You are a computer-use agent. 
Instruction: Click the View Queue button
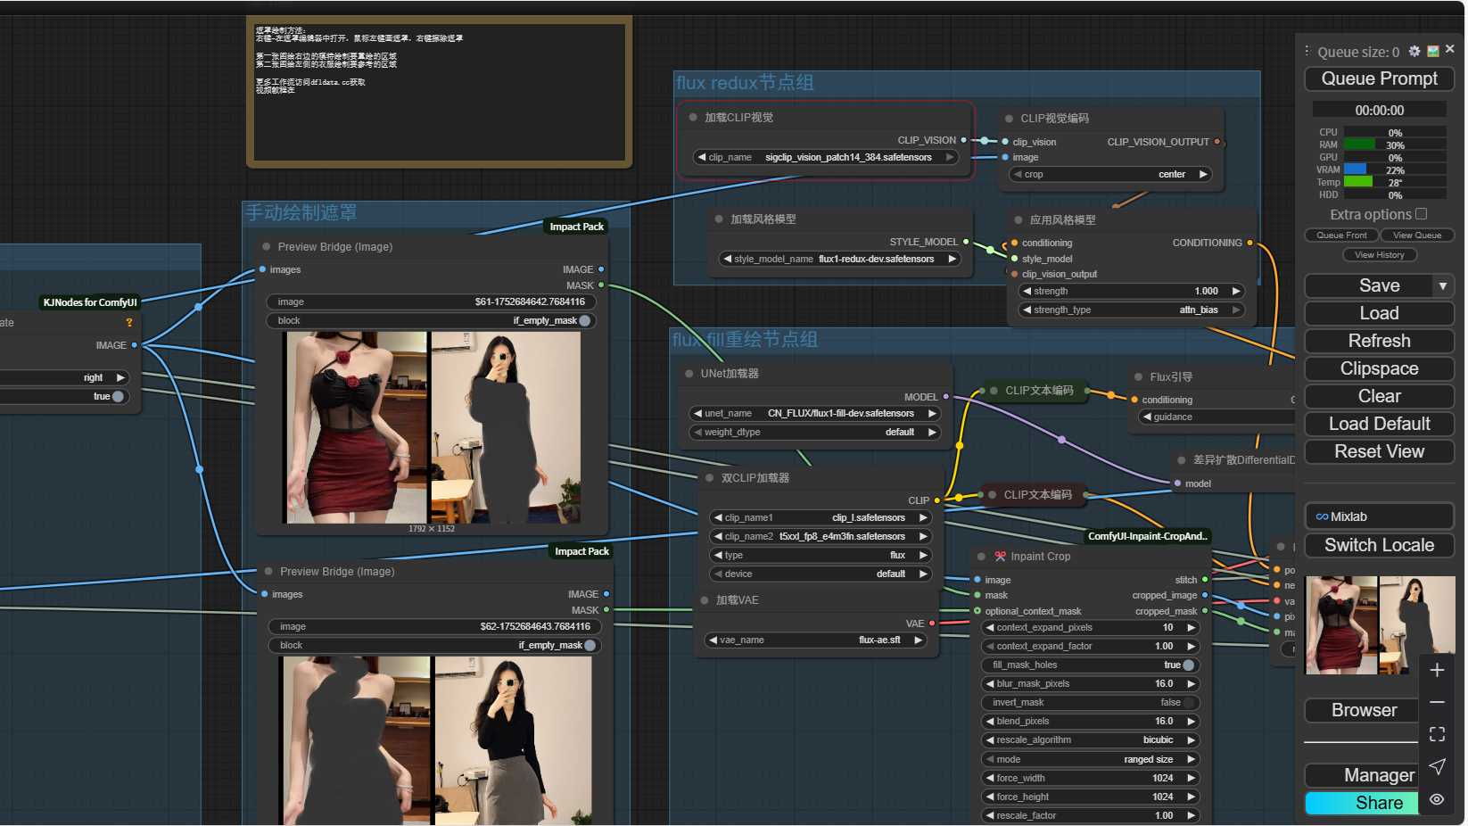[x=1417, y=235]
